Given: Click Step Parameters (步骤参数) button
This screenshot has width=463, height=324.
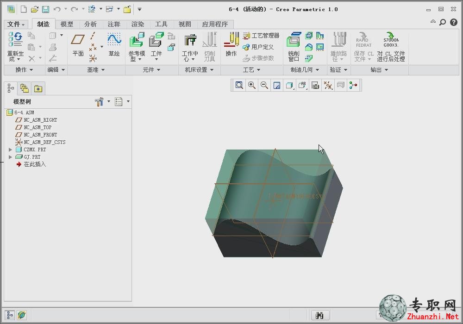Looking at the screenshot, I should point(258,58).
